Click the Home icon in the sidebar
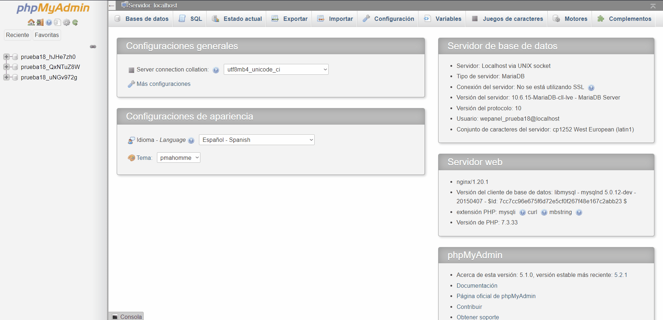 pos(31,22)
